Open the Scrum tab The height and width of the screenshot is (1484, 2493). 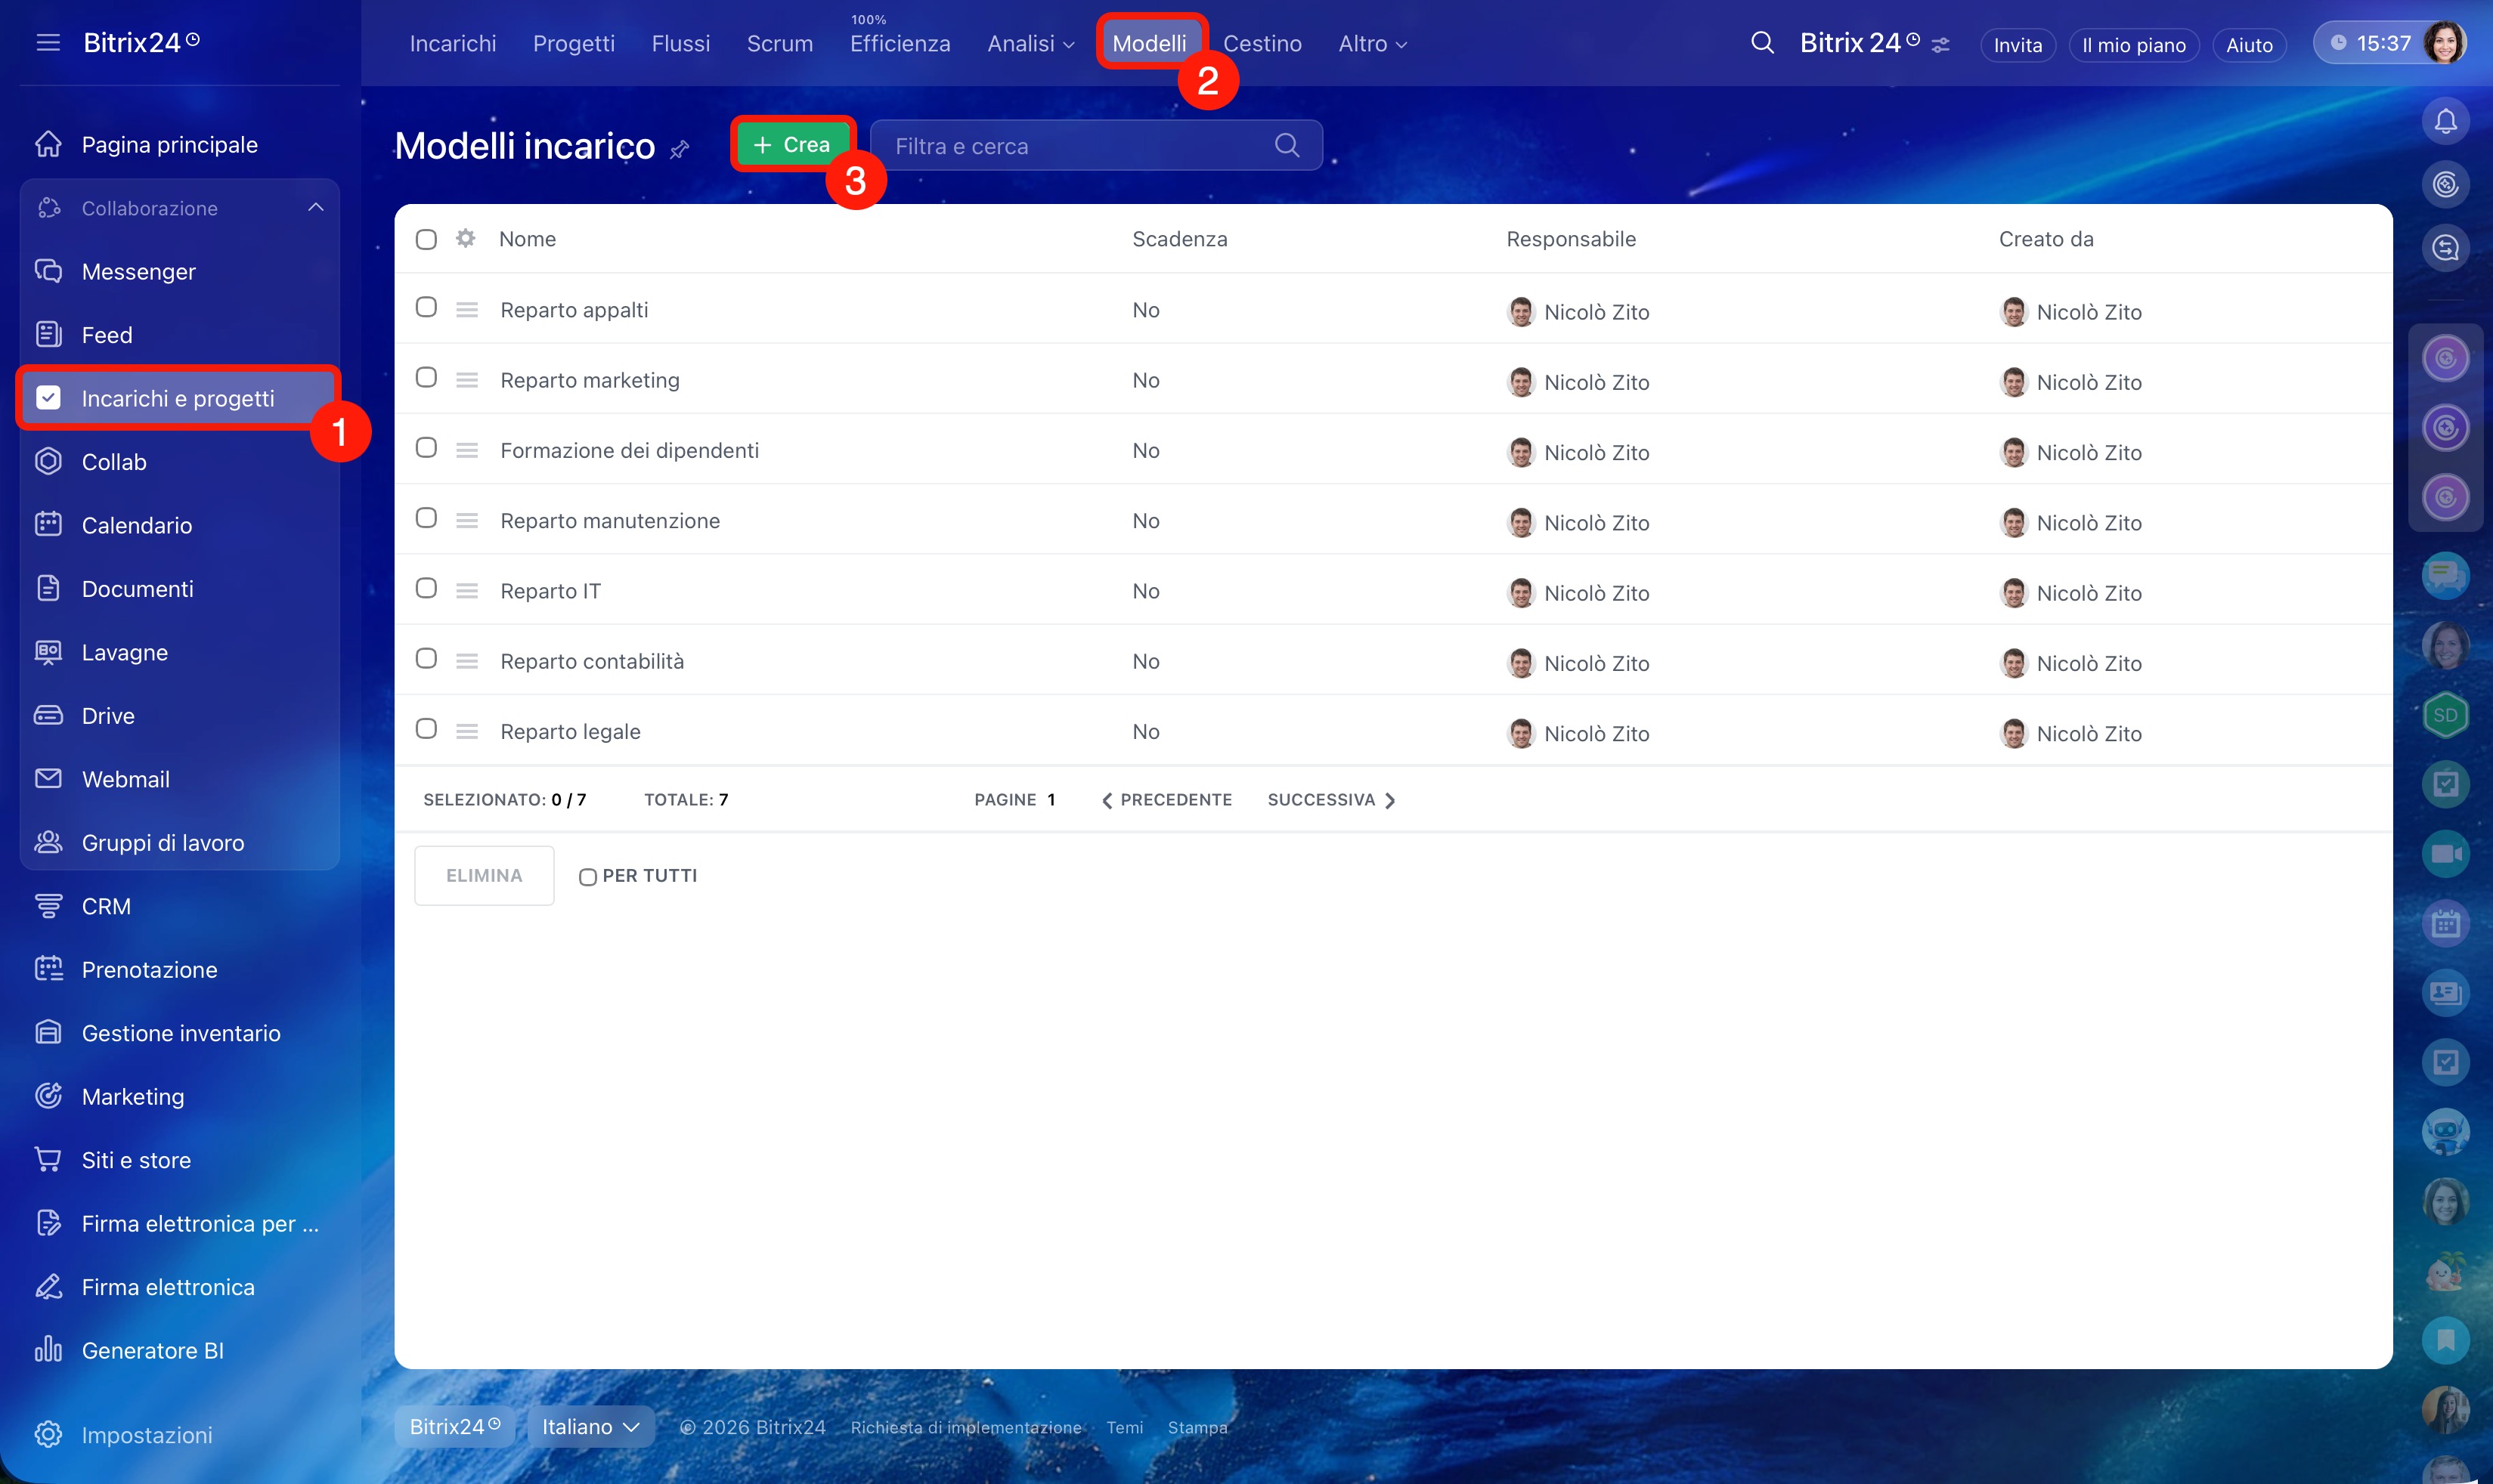779,44
